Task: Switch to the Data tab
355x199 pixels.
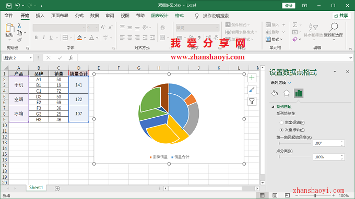Action: pos(94,16)
